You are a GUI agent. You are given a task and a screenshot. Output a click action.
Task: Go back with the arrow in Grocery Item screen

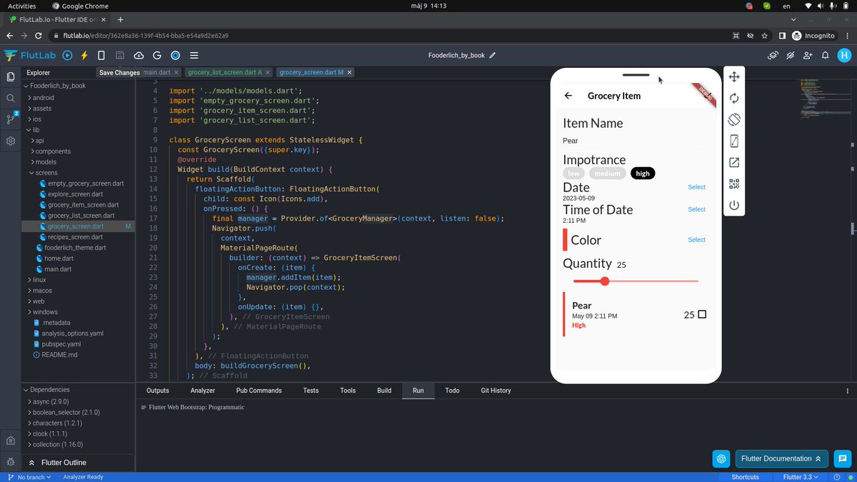(568, 96)
